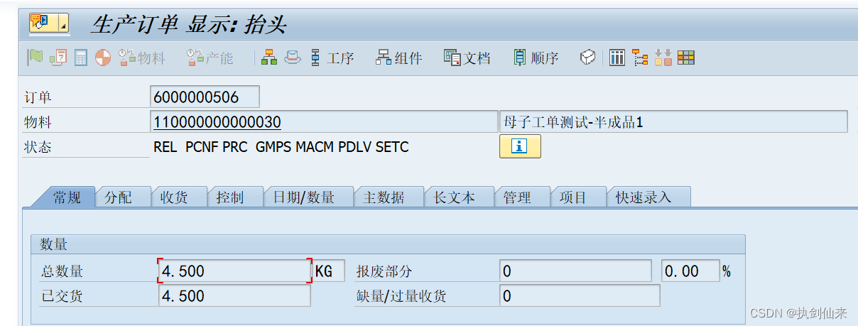The image size is (858, 326).
Task: Click the 缺量/过量收货 label
Action: point(401,296)
